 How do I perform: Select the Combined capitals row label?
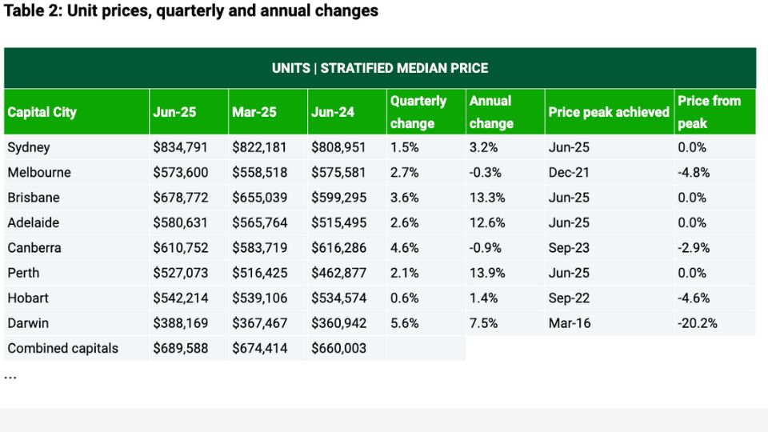[62, 348]
